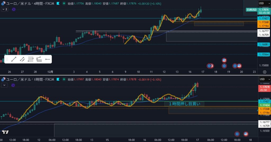Select the 1時間押し目買い text annotation

tap(184, 104)
